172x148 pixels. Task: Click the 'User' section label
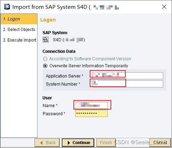click(47, 98)
